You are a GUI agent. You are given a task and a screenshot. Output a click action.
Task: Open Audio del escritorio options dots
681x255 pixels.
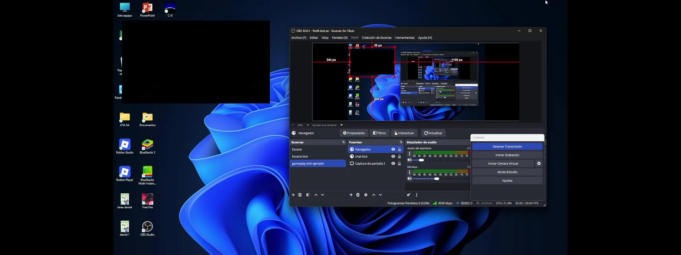tap(409, 154)
